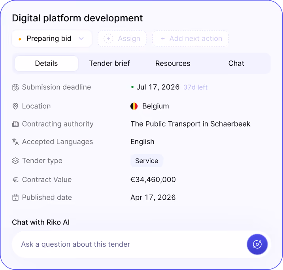Click the Service tender type tag
Image resolution: width=283 pixels, height=270 pixels.
pyautogui.click(x=147, y=160)
